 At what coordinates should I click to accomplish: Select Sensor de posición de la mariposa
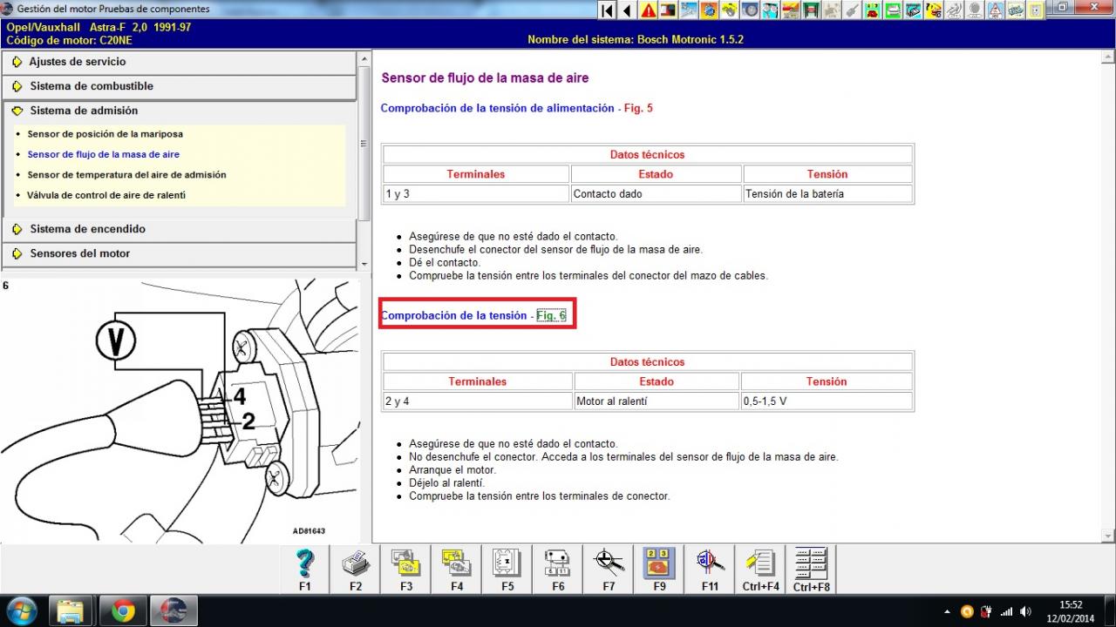coord(105,134)
